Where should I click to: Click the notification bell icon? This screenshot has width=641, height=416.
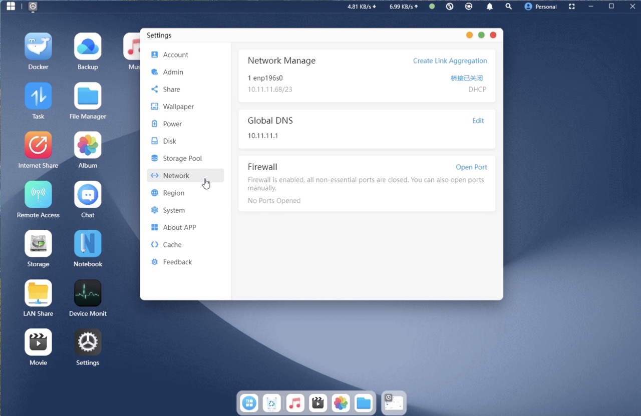click(x=489, y=7)
